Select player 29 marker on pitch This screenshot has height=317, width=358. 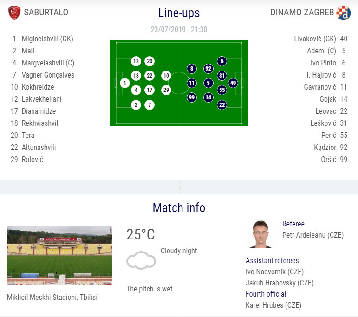(166, 90)
